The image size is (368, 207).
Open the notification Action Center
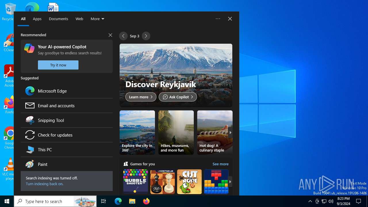point(359,201)
